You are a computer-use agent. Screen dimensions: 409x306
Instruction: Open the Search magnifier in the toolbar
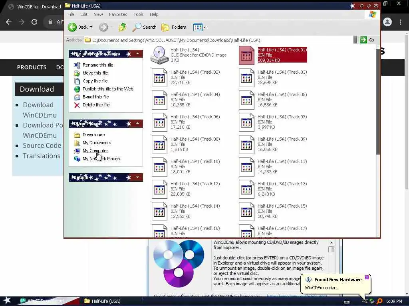point(137,27)
